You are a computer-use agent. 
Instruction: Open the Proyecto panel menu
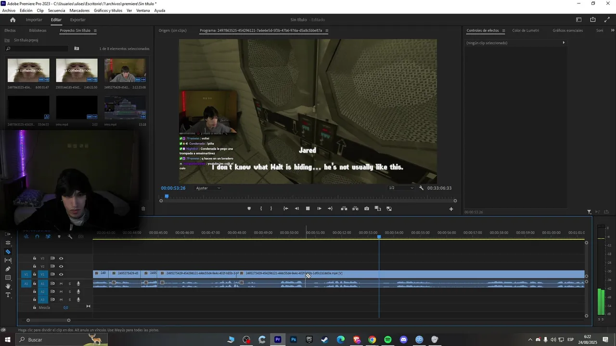click(95, 31)
